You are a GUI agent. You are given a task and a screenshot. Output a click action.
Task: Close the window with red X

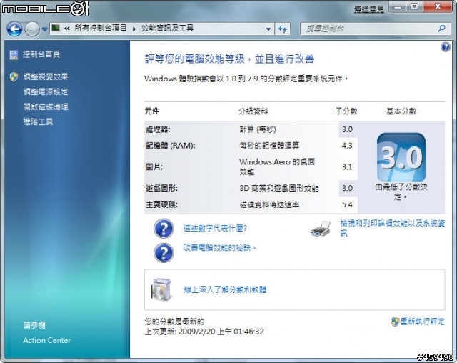[x=438, y=6]
